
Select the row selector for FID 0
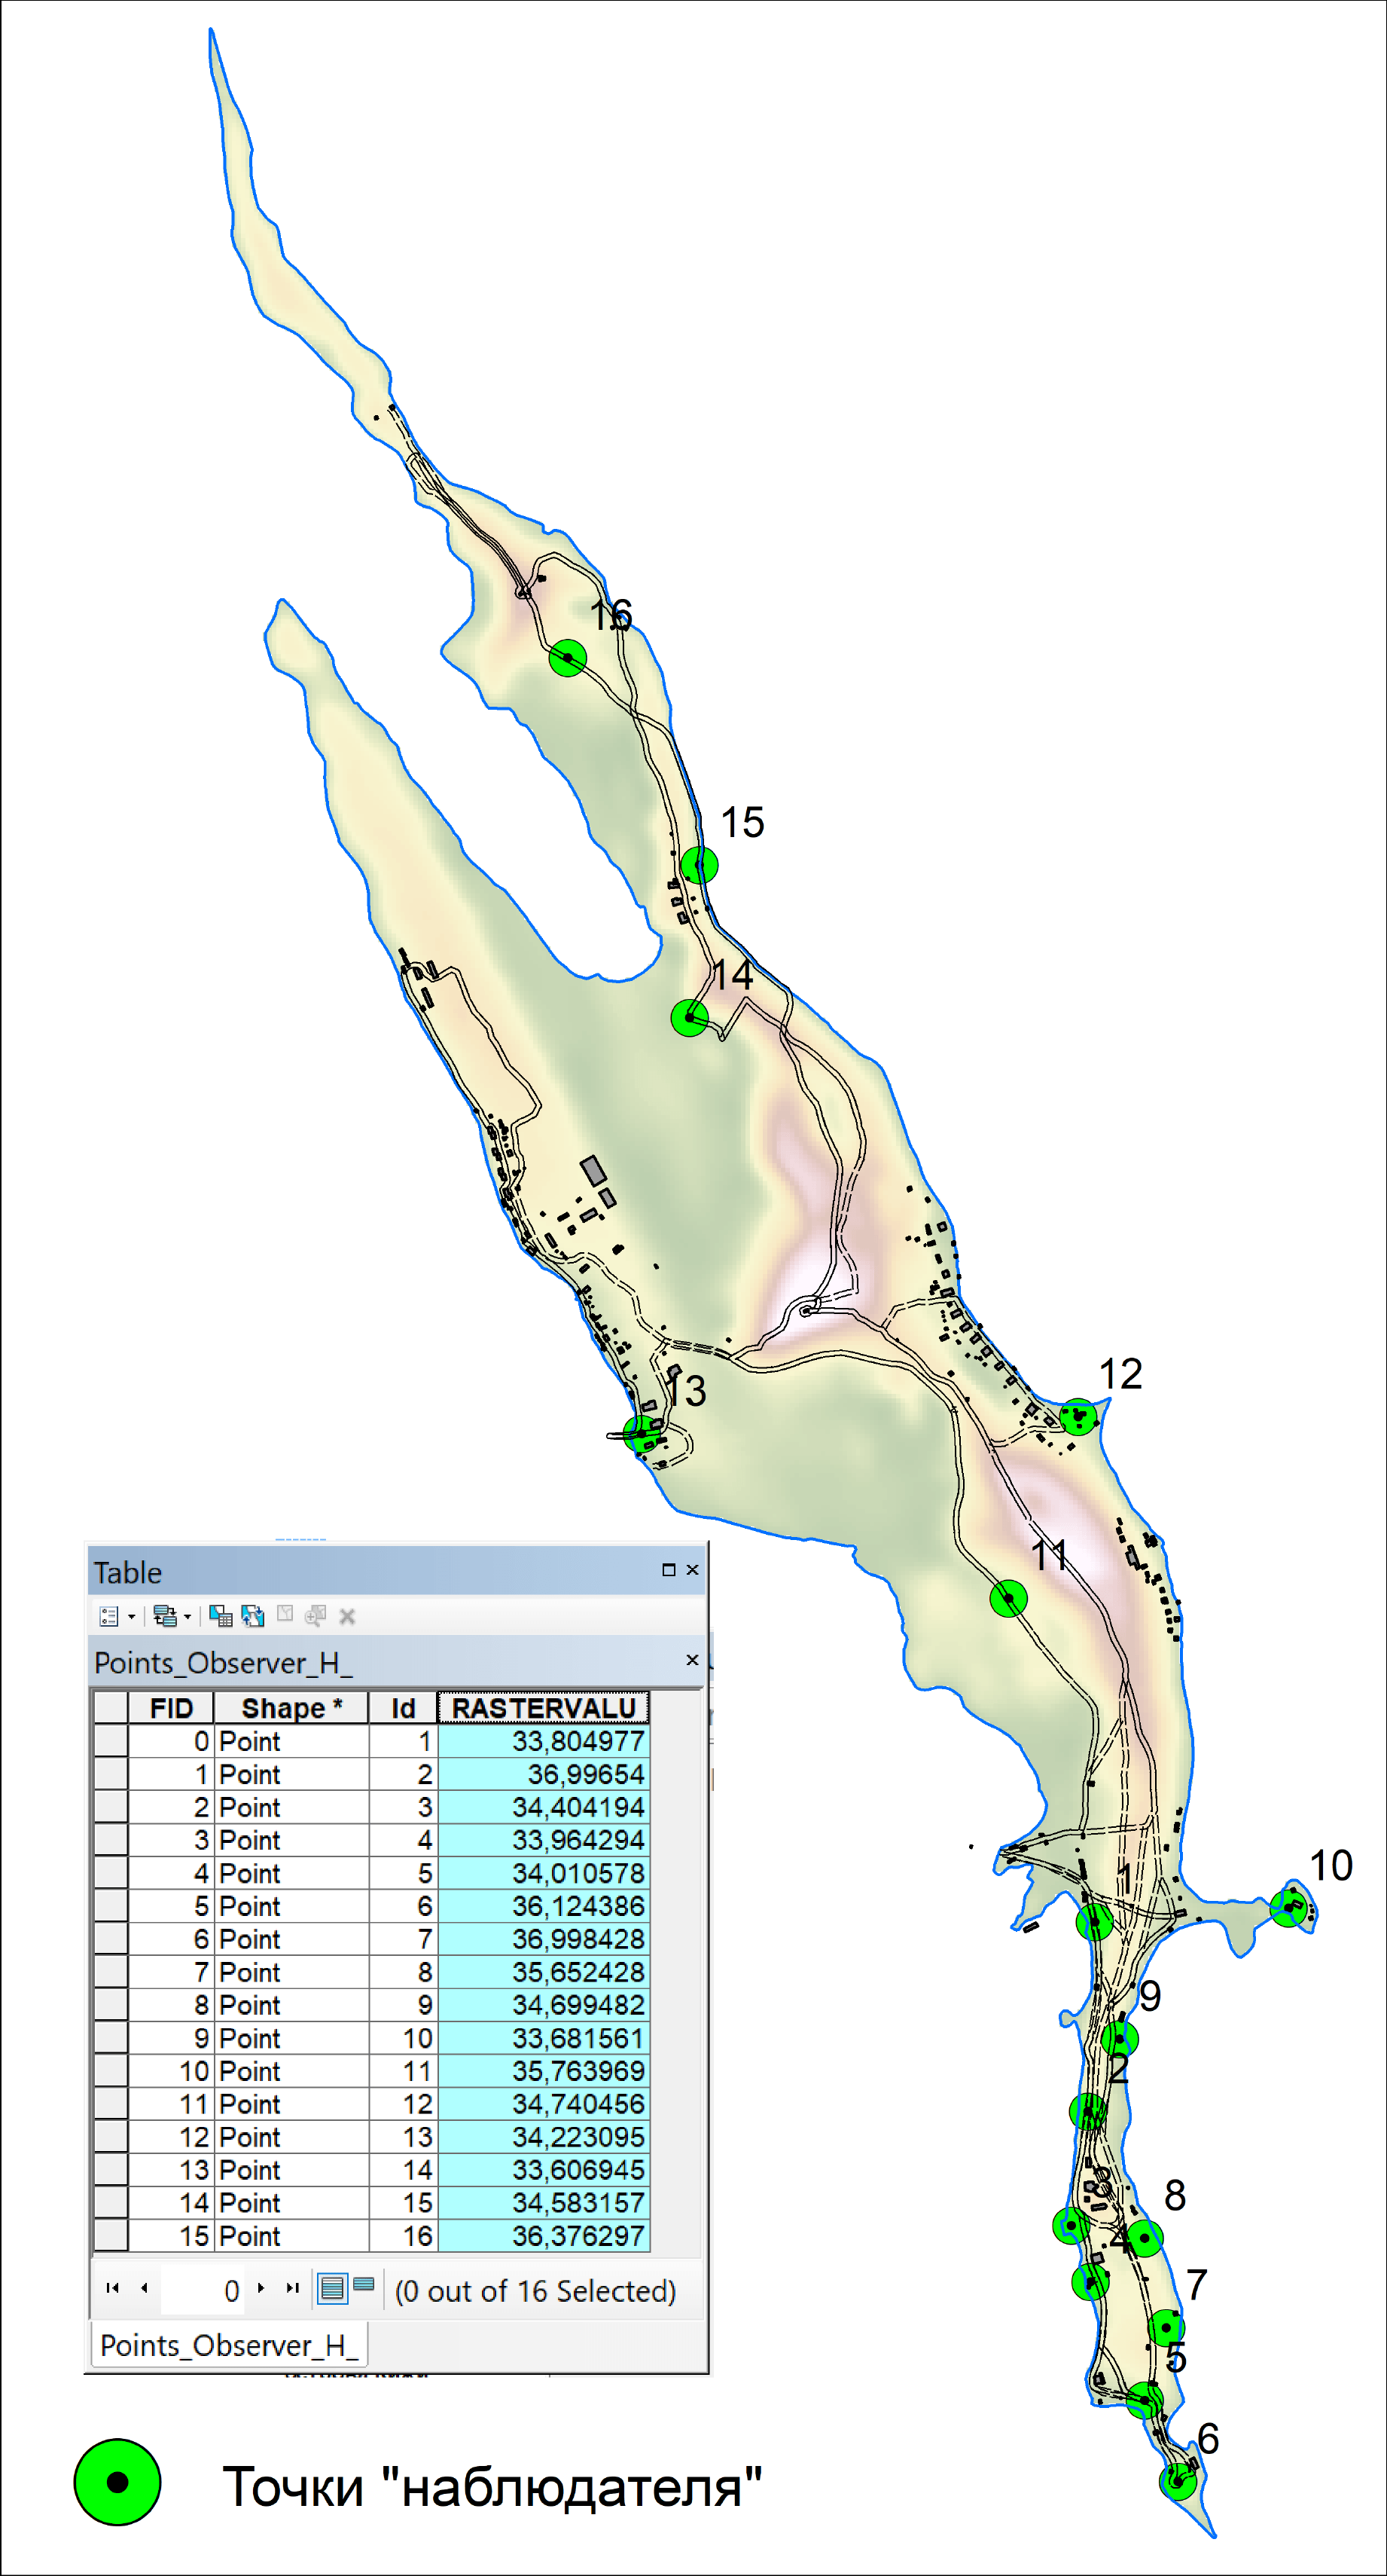110,1741
